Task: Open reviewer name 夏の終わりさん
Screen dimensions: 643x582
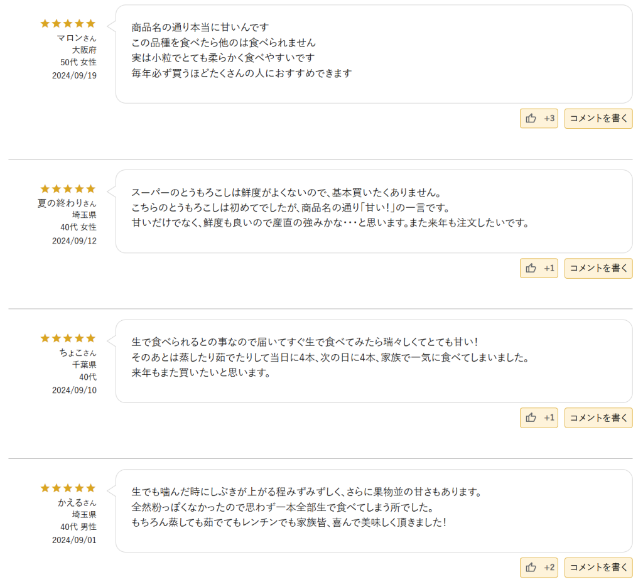Action: [x=67, y=203]
